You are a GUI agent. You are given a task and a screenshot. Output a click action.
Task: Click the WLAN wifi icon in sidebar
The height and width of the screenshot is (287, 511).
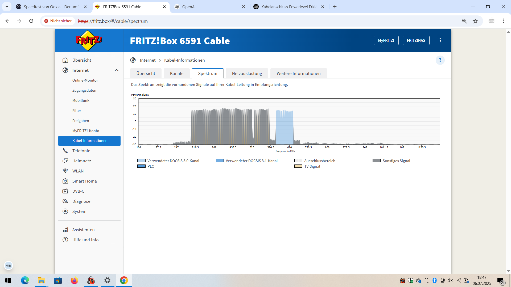pos(65,171)
